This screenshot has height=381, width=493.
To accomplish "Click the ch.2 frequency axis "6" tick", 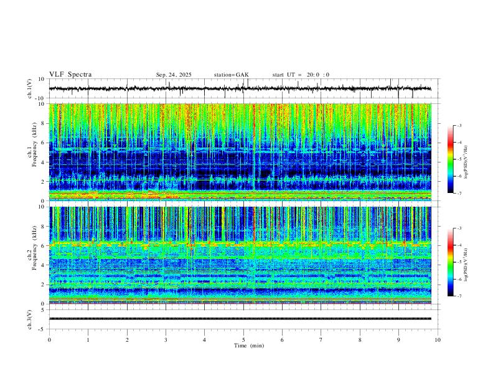I will pos(44,246).
